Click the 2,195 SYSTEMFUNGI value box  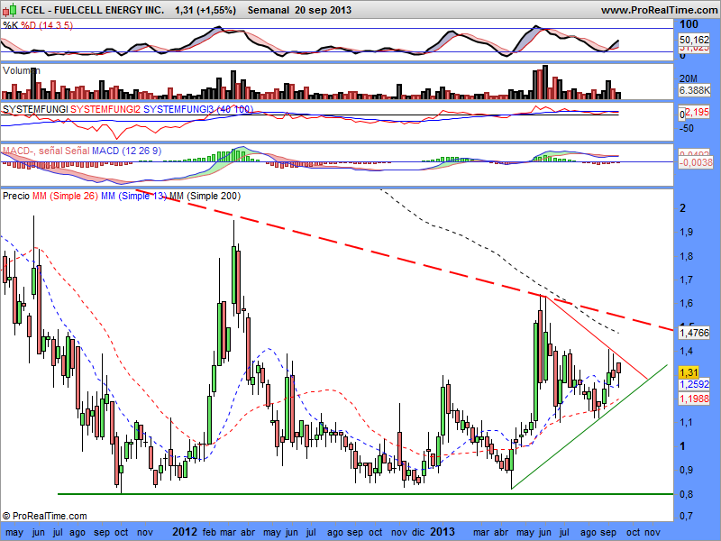coord(697,112)
